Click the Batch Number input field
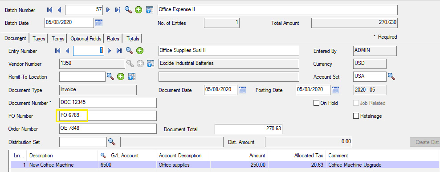Image resolution: width=440 pixels, height=172 pixels. [84, 10]
